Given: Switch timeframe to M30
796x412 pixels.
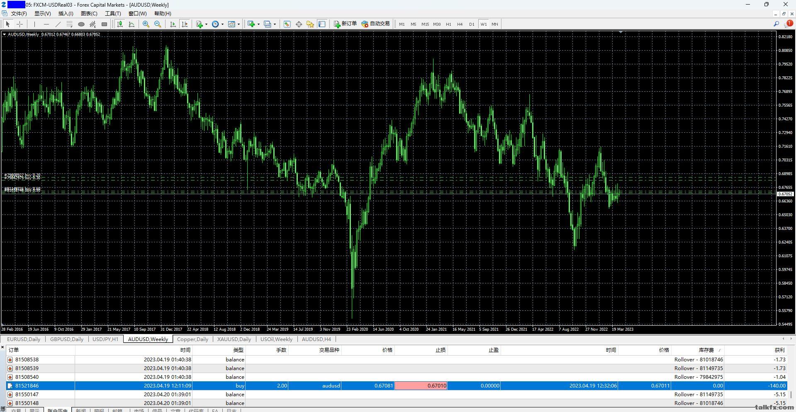Looking at the screenshot, I should click(437, 24).
